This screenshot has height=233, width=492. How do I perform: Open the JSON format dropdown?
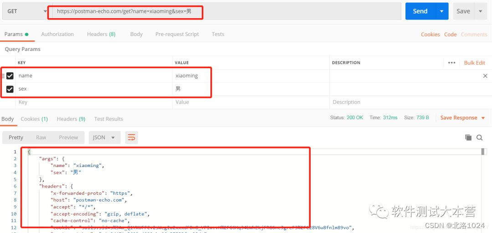click(105, 137)
